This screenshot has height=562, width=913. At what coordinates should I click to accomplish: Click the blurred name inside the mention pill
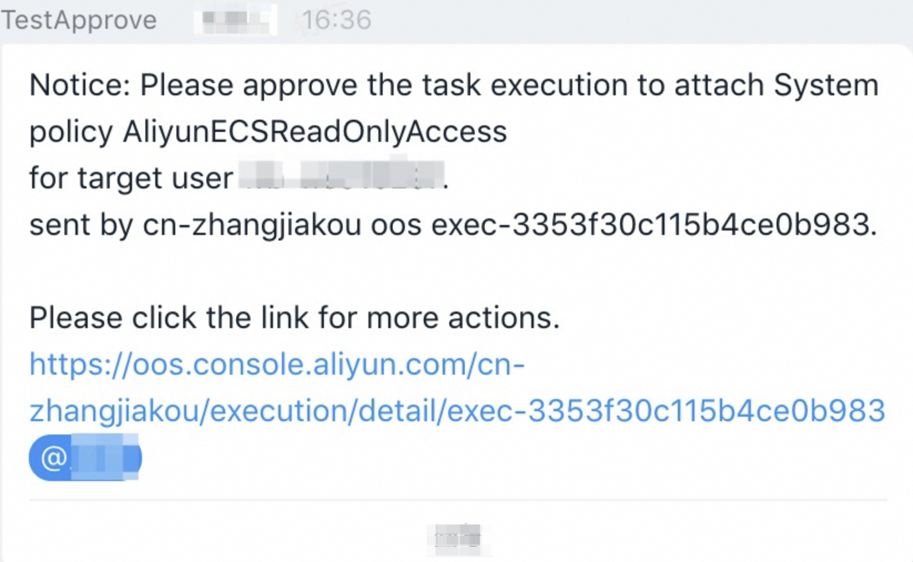105,458
